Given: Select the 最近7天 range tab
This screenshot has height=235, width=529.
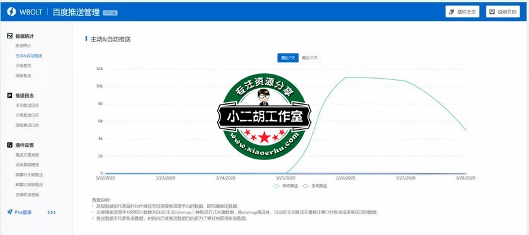Looking at the screenshot, I should [x=288, y=58].
